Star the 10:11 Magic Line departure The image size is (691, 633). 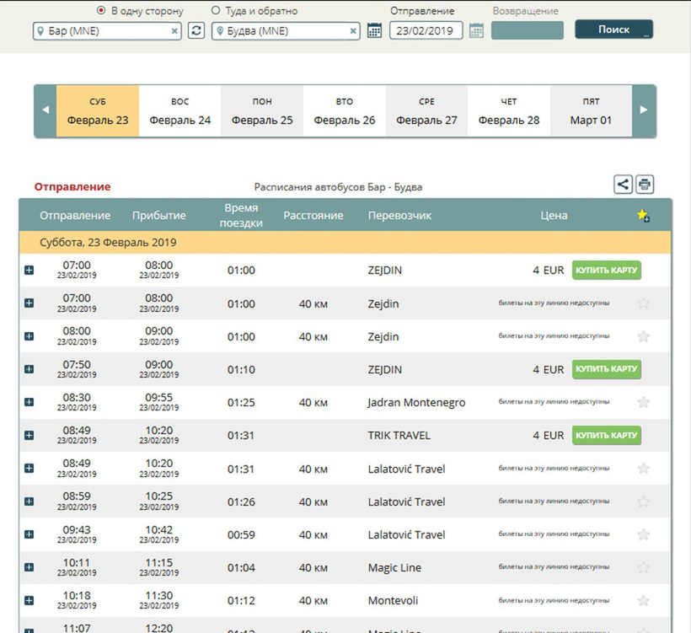644,568
